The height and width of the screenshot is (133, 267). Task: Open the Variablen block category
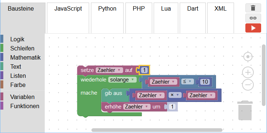[22, 97]
